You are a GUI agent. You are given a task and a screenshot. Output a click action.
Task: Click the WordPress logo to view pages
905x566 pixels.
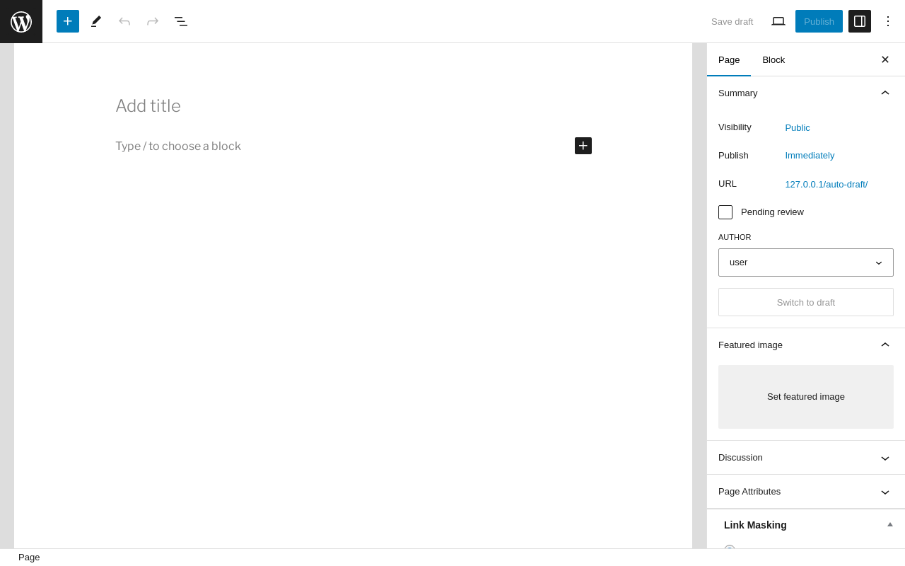click(x=21, y=21)
